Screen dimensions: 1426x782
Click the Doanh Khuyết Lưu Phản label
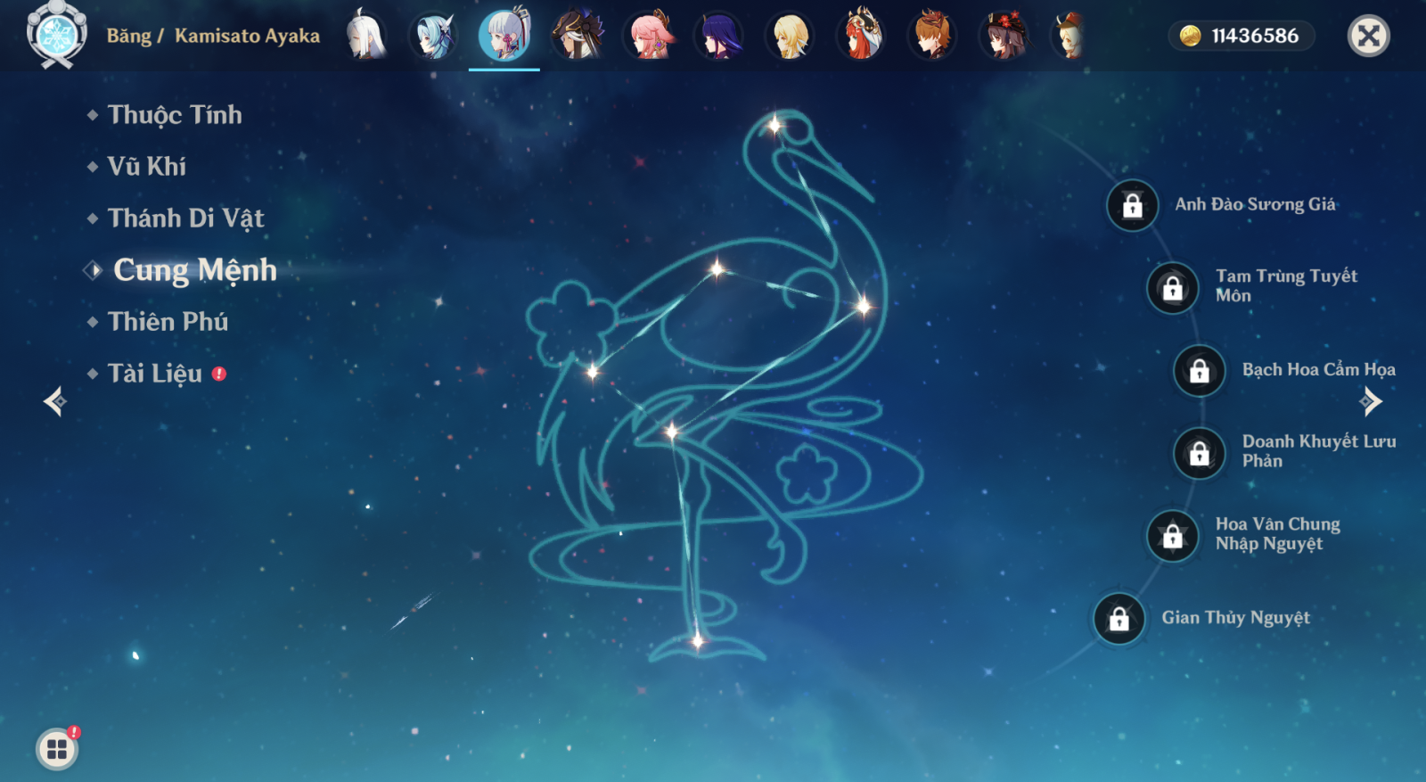pos(1319,450)
